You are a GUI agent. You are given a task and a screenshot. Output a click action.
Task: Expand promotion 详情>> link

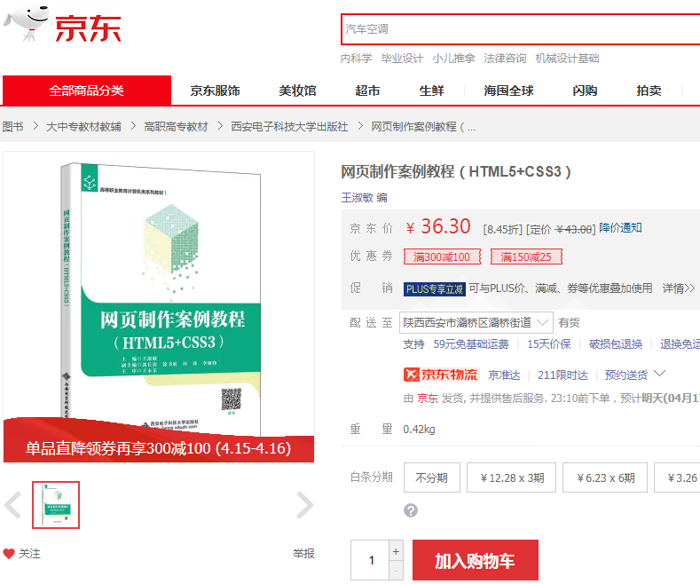click(x=678, y=288)
